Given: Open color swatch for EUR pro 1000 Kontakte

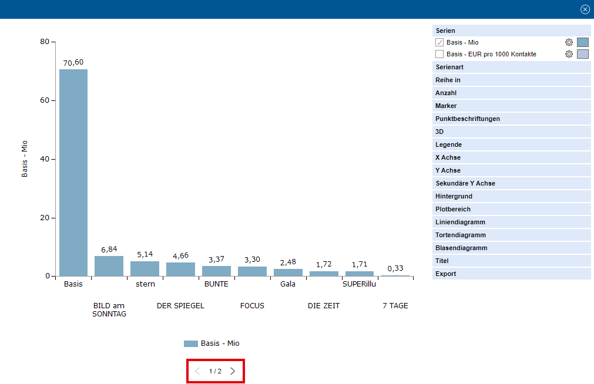Looking at the screenshot, I should [582, 54].
